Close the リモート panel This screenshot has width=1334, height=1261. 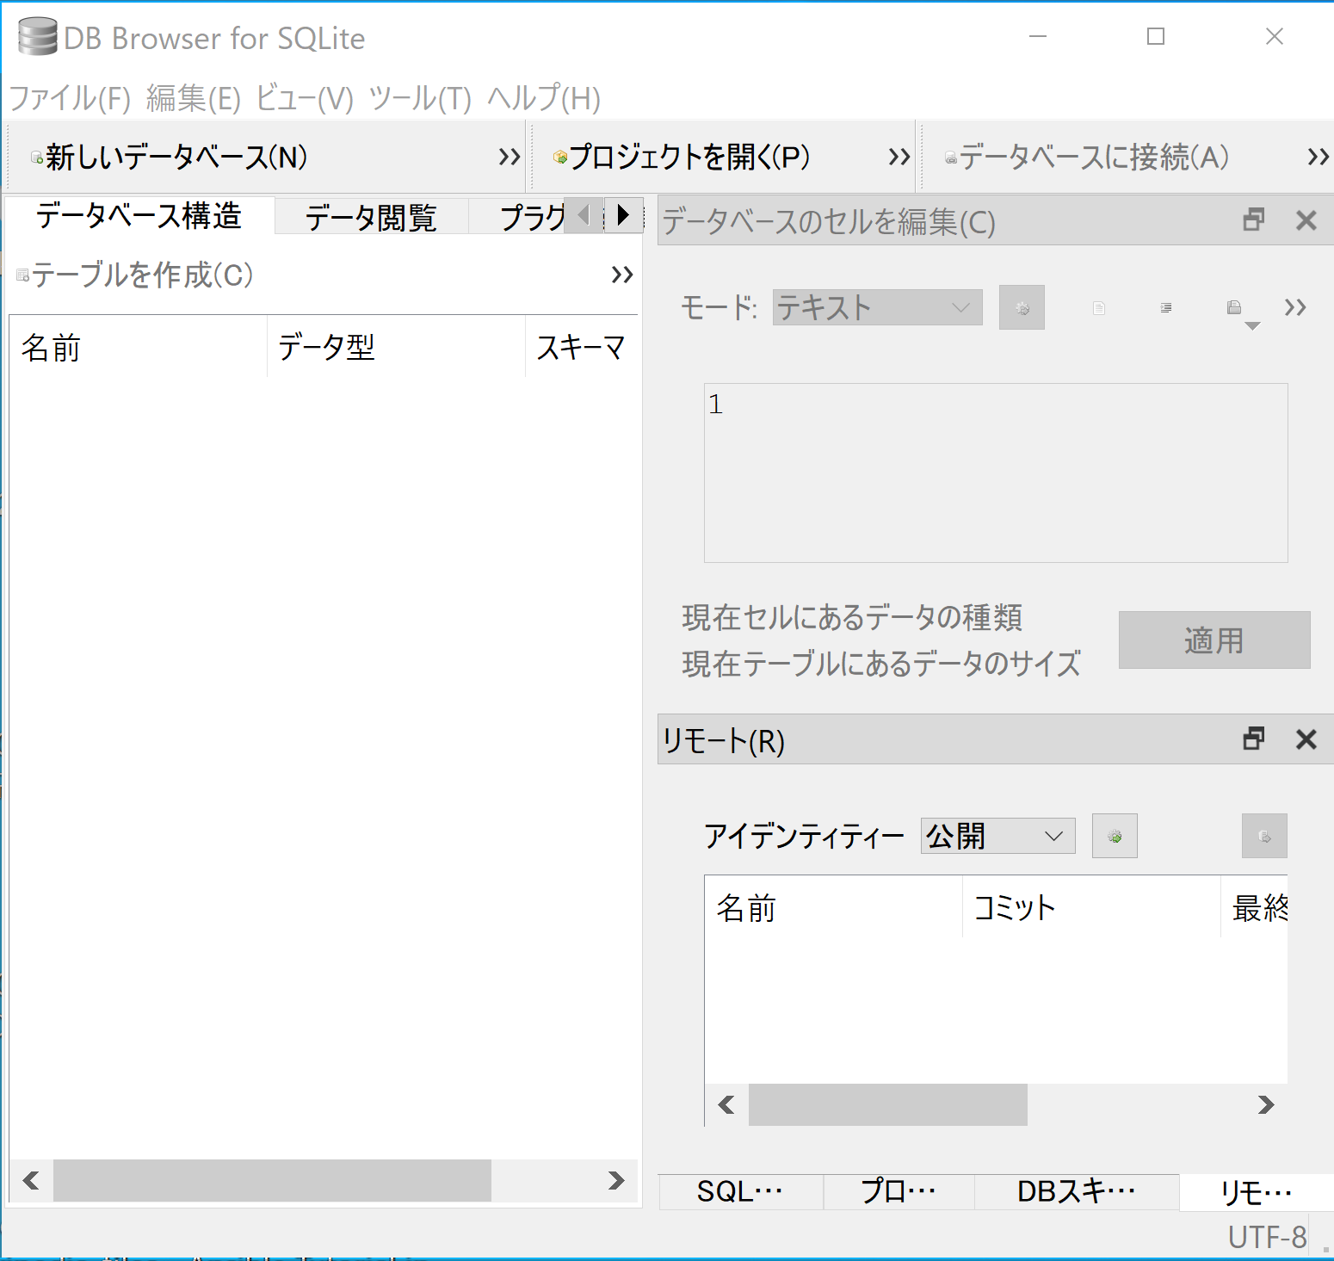tap(1306, 739)
